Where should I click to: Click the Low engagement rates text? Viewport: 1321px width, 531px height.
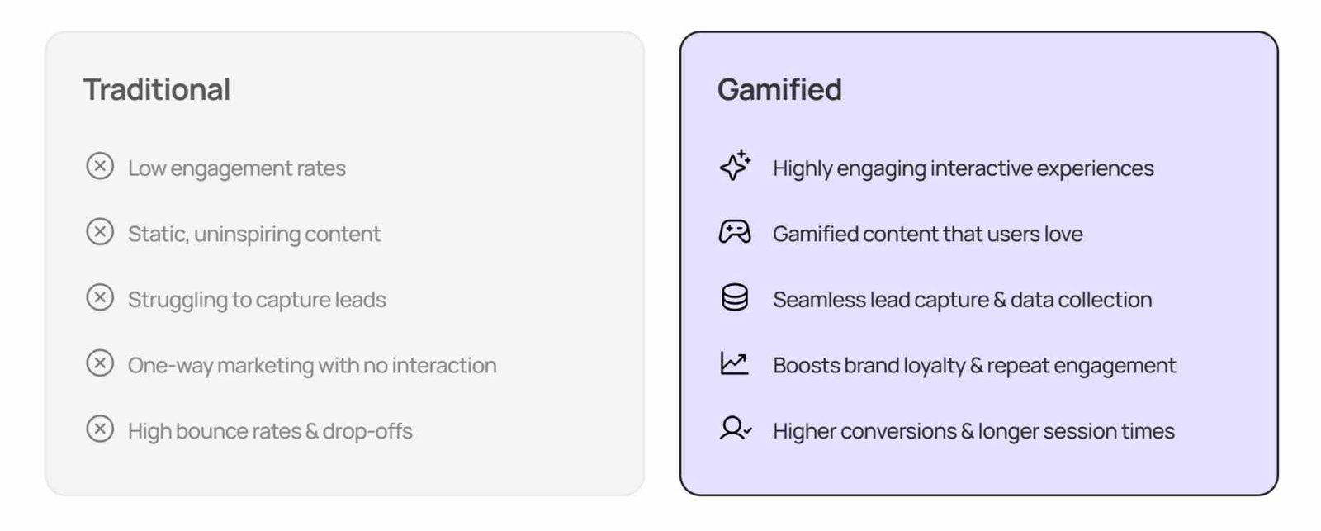(237, 168)
